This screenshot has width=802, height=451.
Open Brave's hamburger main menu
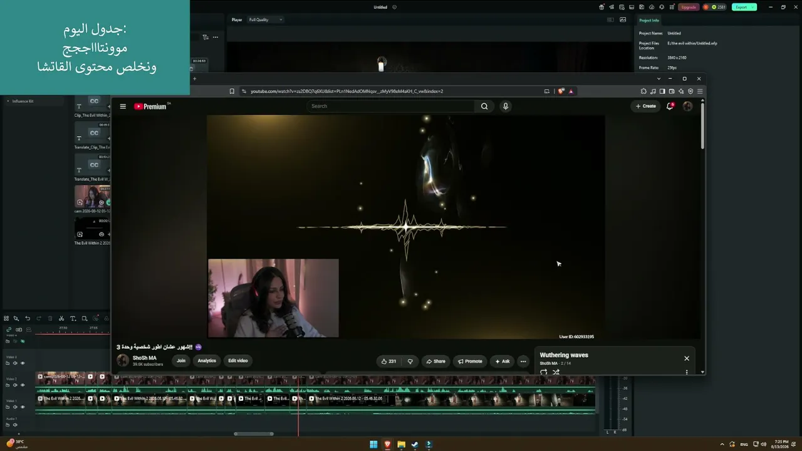click(x=700, y=91)
